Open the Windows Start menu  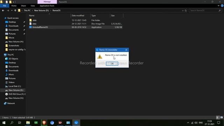coord(4,123)
